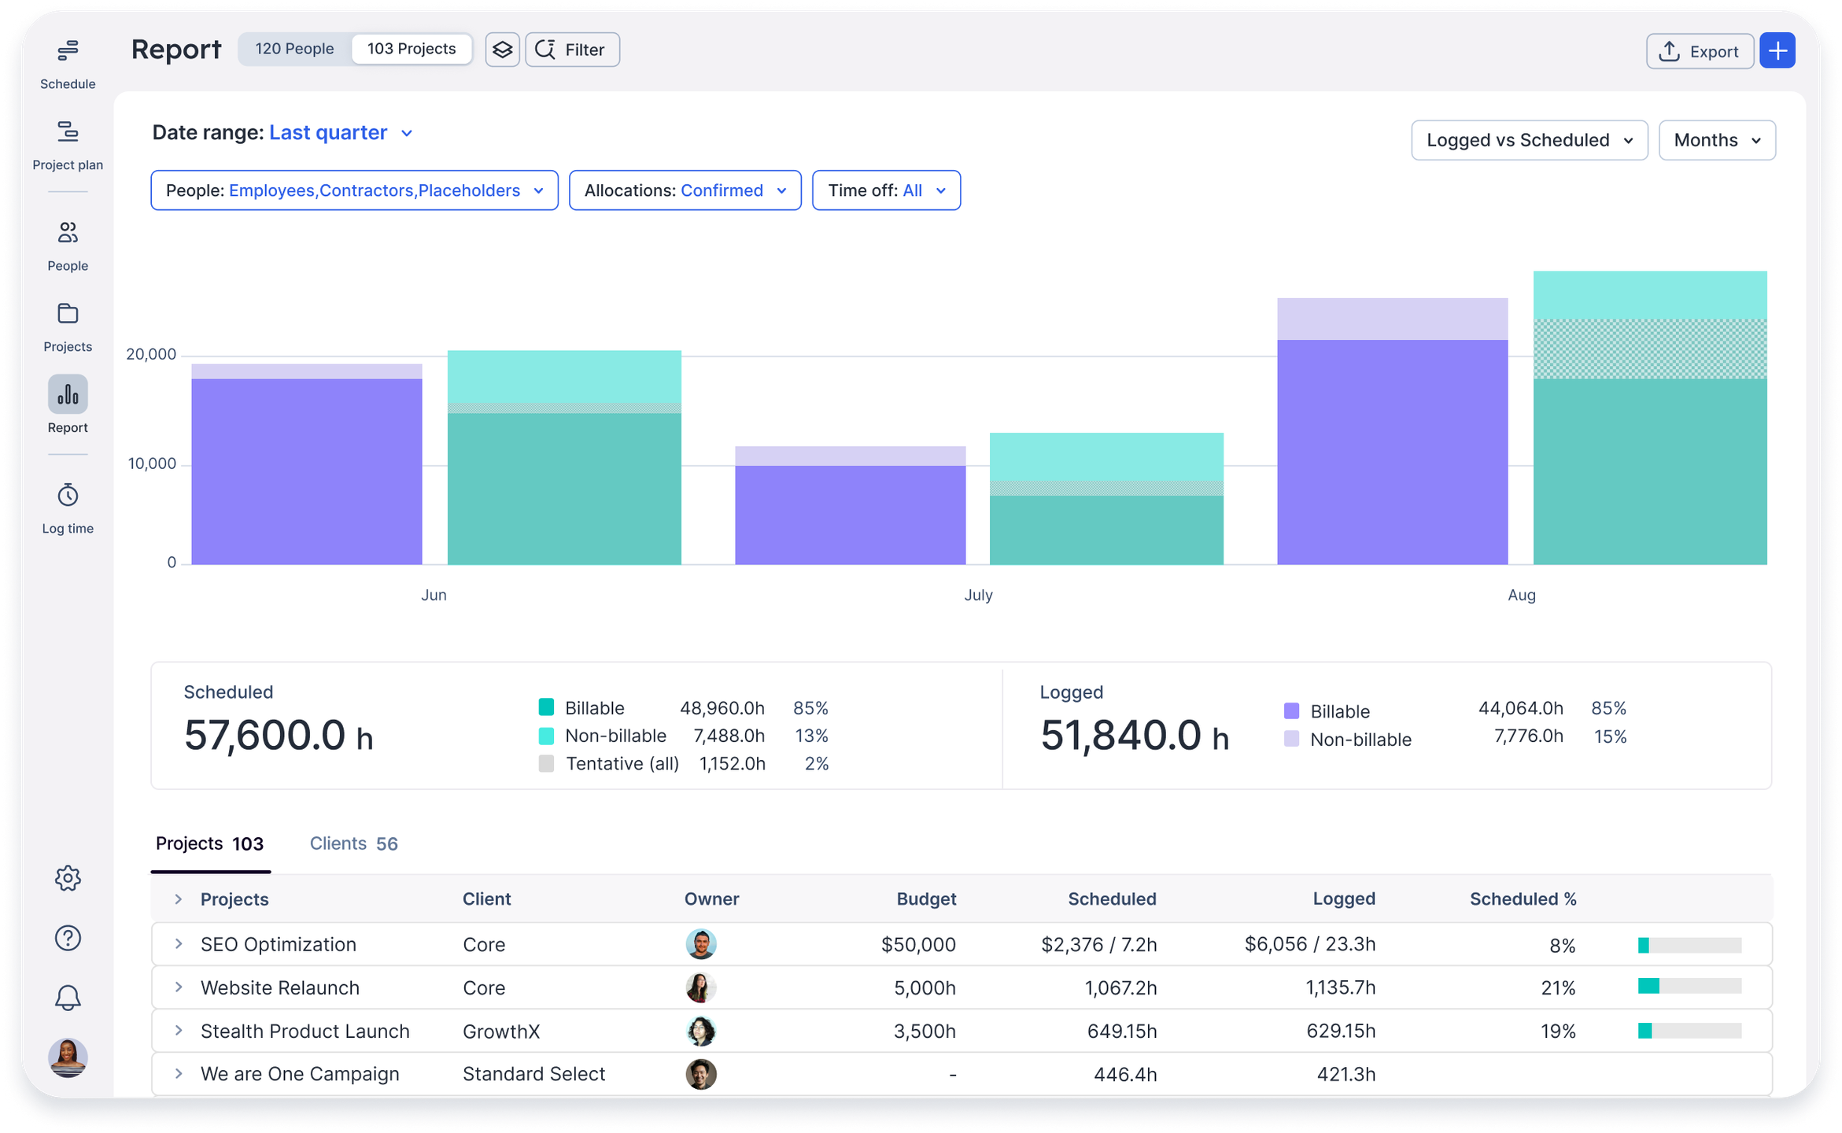Switch to the Clients 56 tab
This screenshot has width=1842, height=1133.
point(353,843)
